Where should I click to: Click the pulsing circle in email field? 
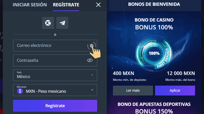(x=92, y=46)
